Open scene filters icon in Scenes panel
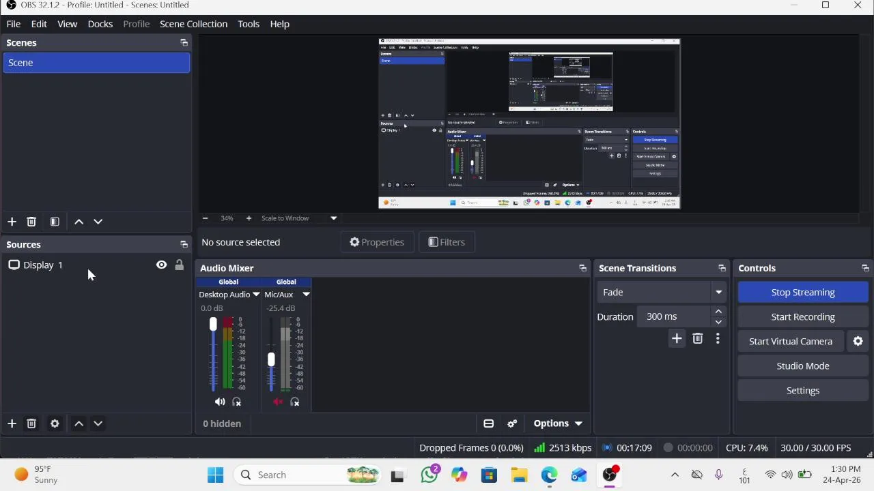874x491 pixels. tap(55, 222)
